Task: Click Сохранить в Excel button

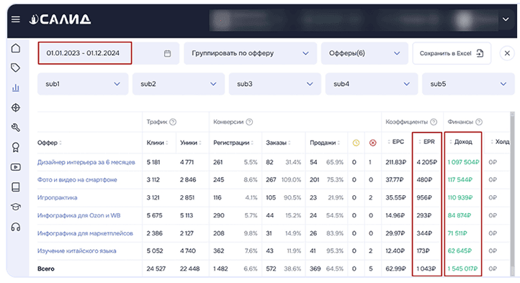Action: pyautogui.click(x=452, y=53)
